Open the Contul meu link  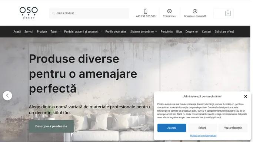coord(169,16)
